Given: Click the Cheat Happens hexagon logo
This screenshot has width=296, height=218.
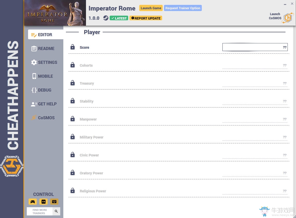Looking at the screenshot, I should pyautogui.click(x=12, y=166).
